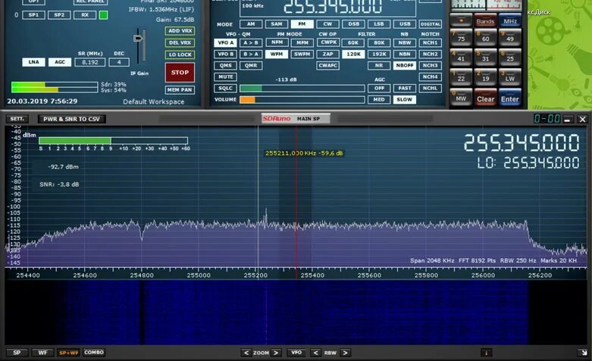
Task: Enable notch NCH4
Action: pyautogui.click(x=430, y=76)
